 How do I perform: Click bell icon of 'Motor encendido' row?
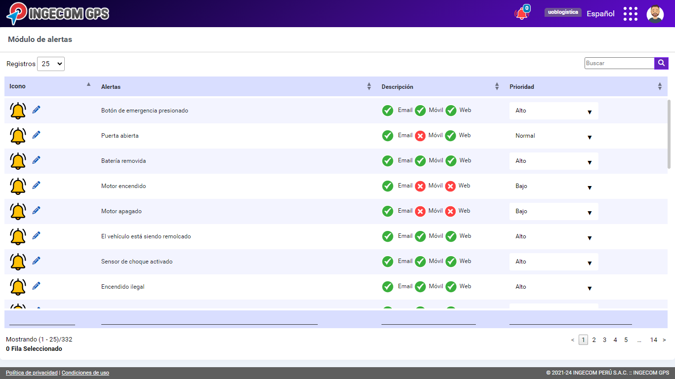[18, 186]
